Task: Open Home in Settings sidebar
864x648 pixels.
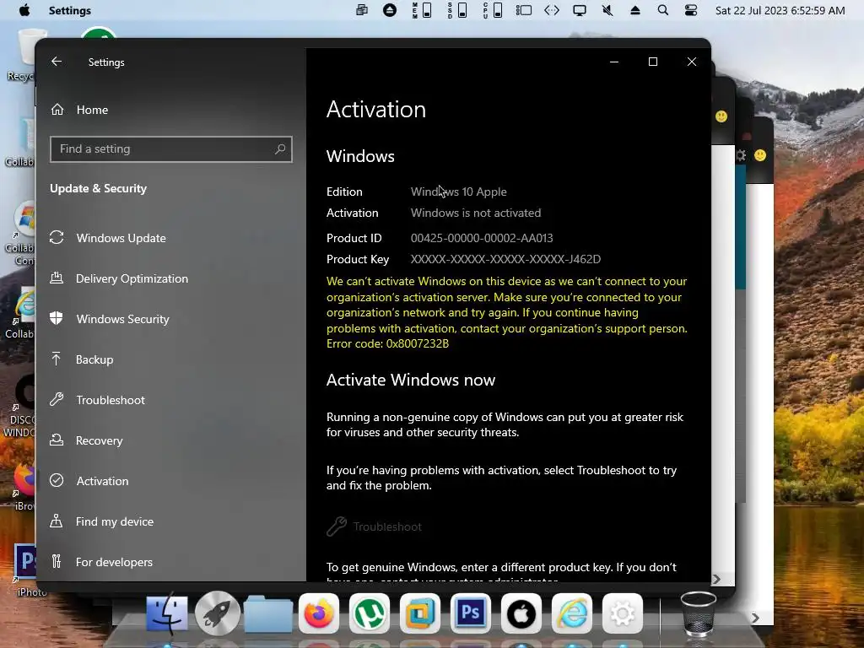Action: [x=92, y=110]
